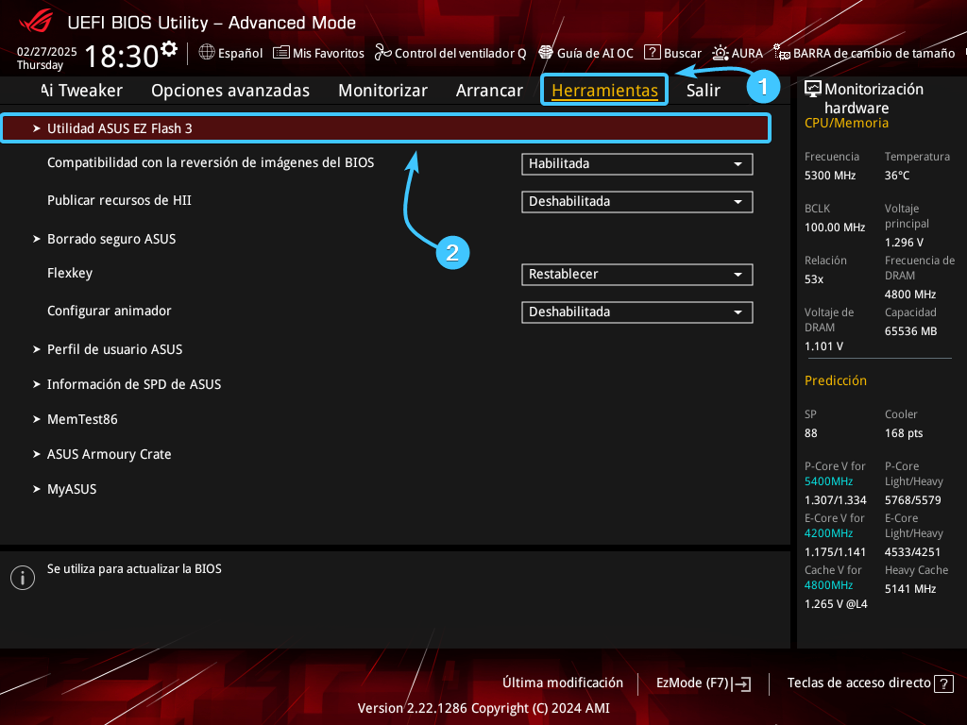Image resolution: width=967 pixels, height=725 pixels.
Task: Open the Configurar animador dropdown
Action: 637,312
